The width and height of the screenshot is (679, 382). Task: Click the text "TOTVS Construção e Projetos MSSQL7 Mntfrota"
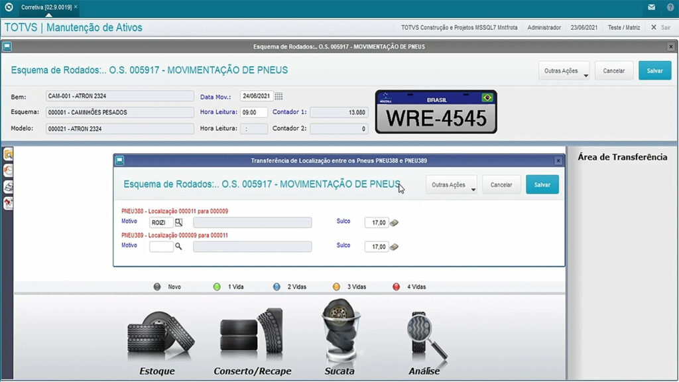pyautogui.click(x=459, y=27)
